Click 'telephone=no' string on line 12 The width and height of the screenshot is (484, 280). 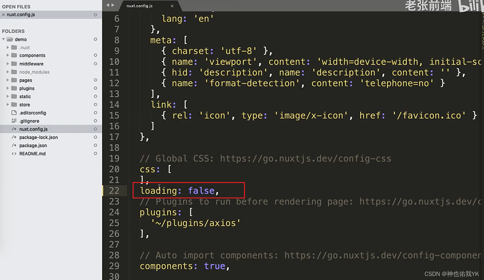coord(397,83)
